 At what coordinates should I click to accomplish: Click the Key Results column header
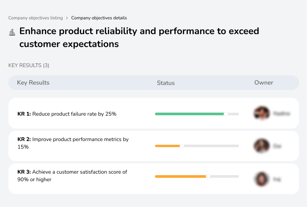(x=33, y=83)
